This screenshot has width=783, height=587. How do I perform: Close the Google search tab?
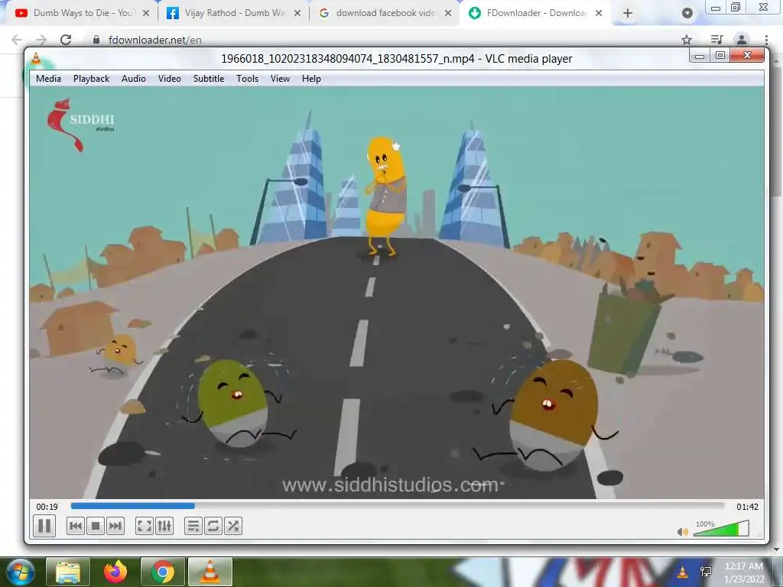(448, 13)
